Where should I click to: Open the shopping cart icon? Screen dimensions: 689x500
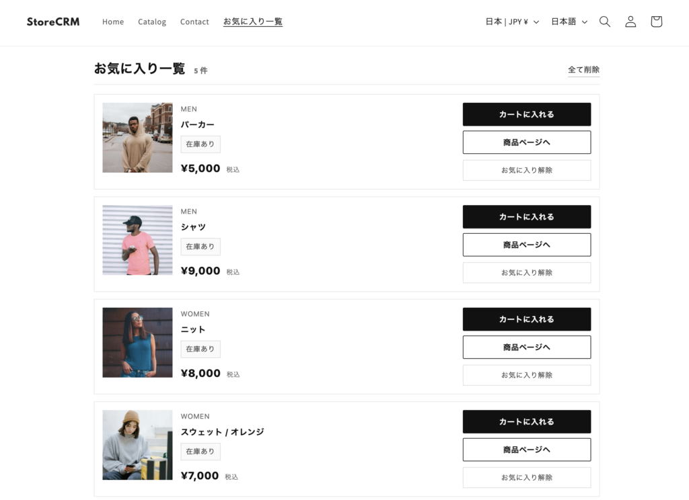tap(656, 22)
